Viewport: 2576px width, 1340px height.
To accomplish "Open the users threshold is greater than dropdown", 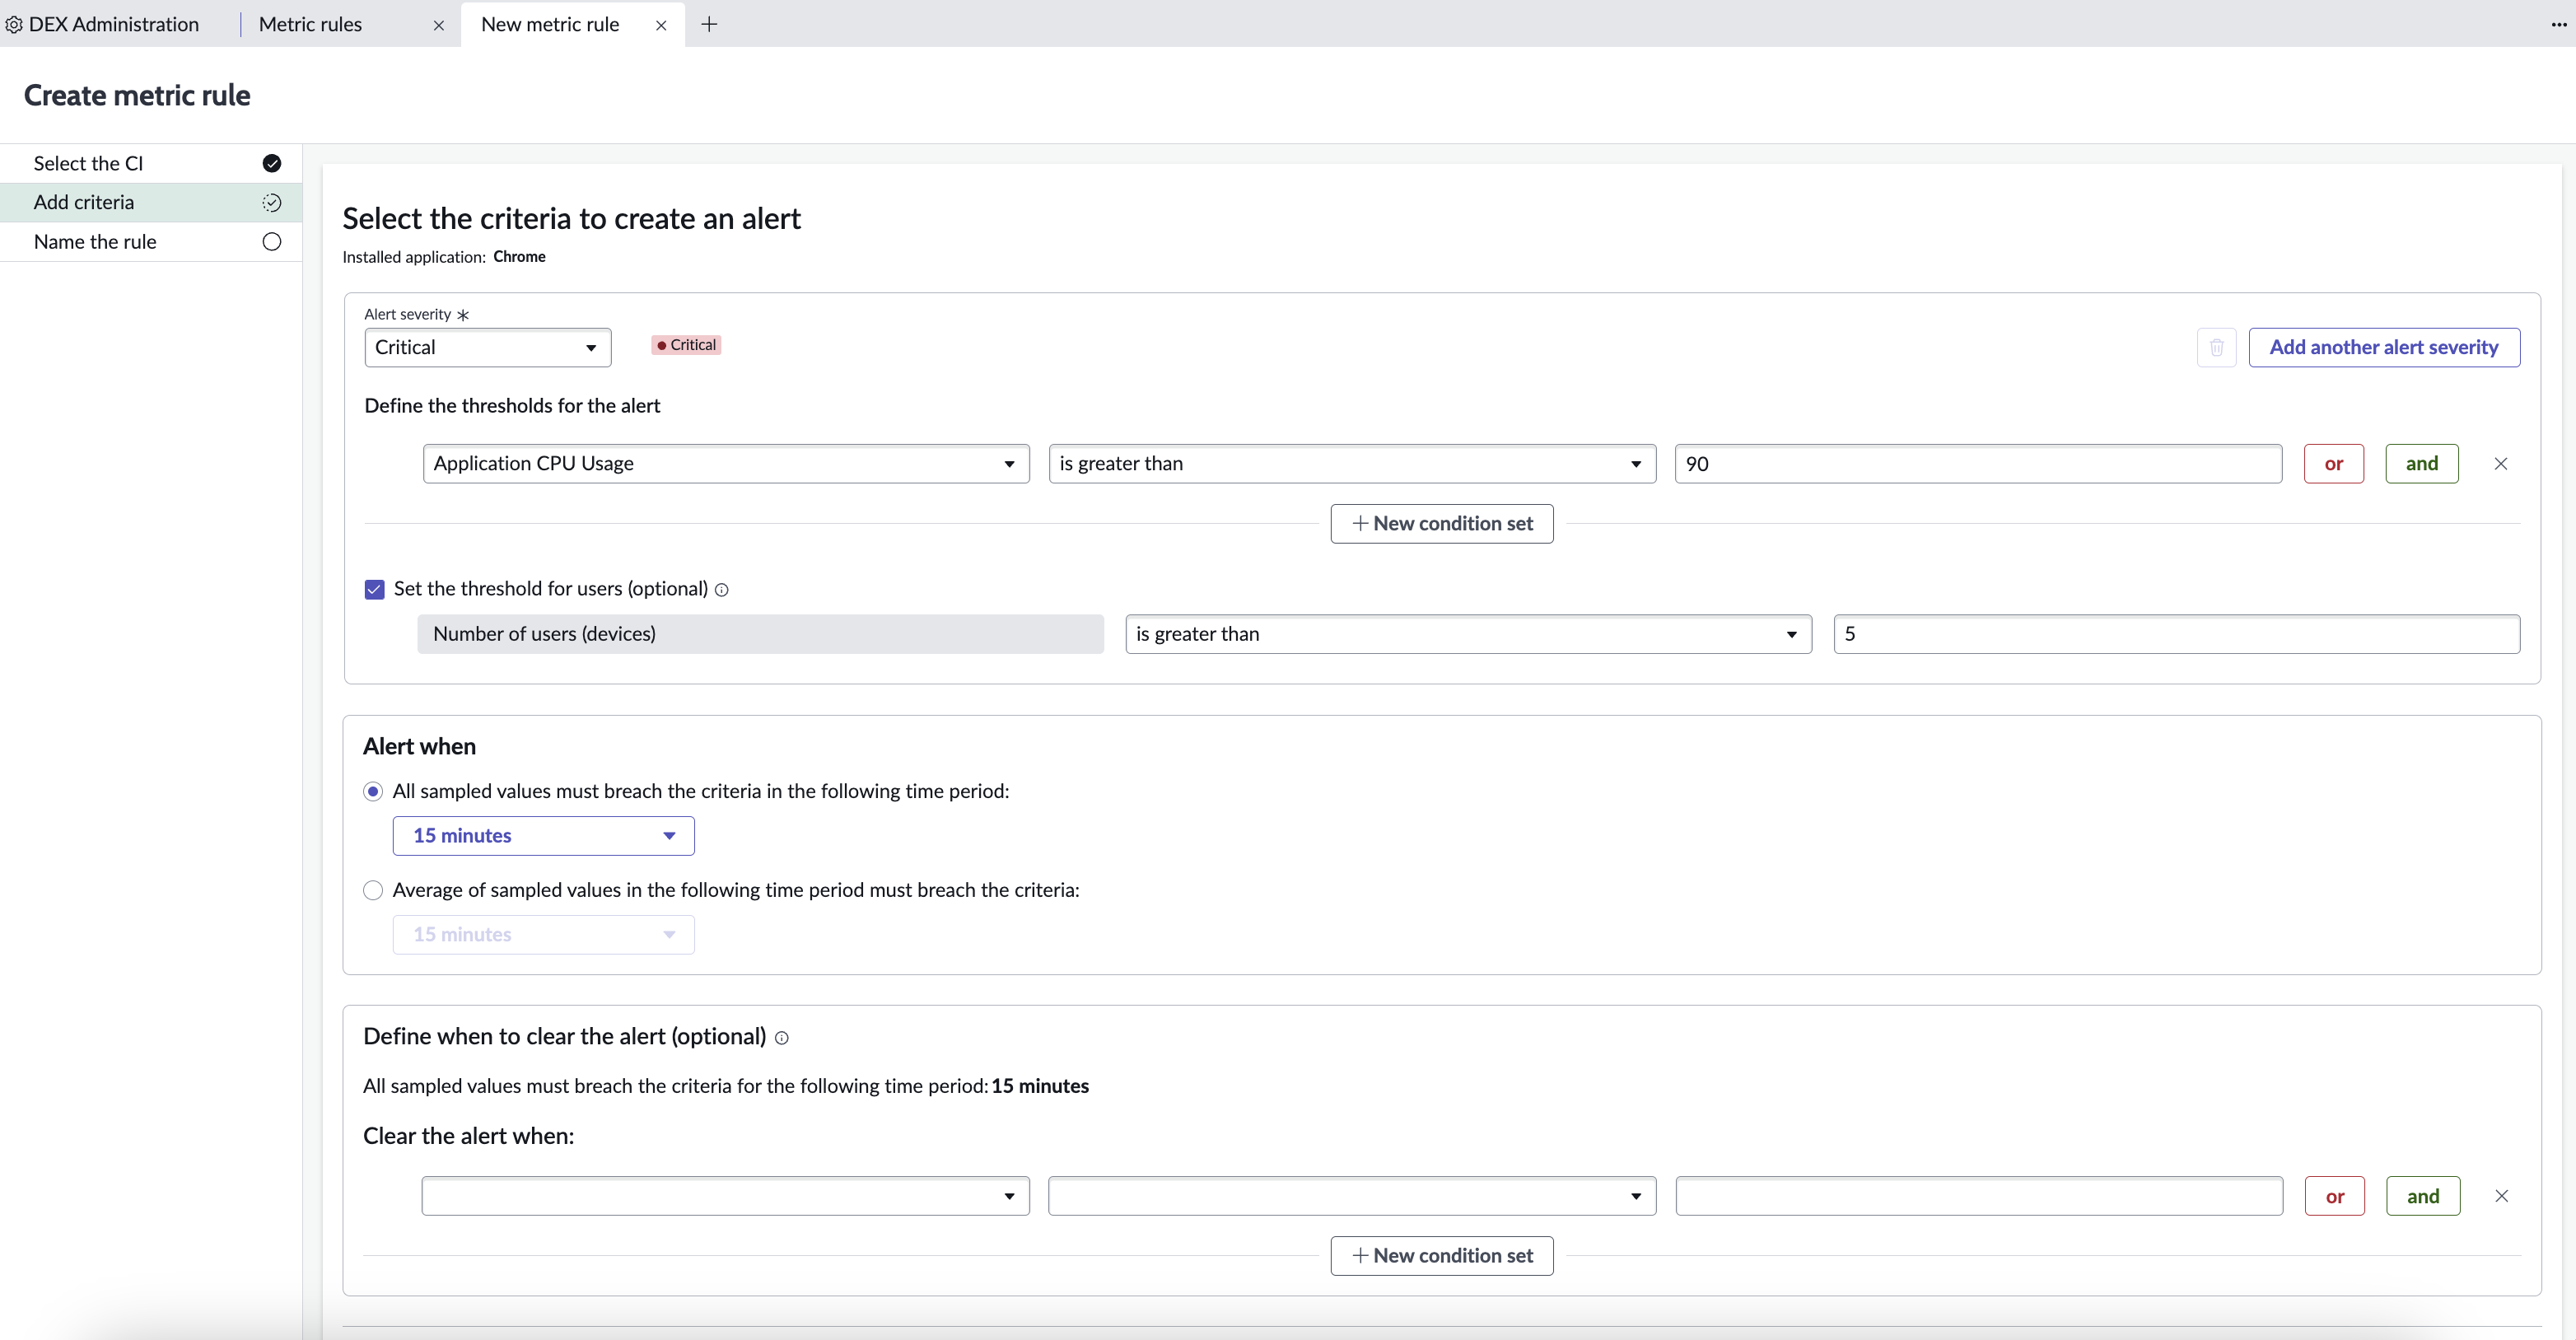I will pyautogui.click(x=1468, y=634).
